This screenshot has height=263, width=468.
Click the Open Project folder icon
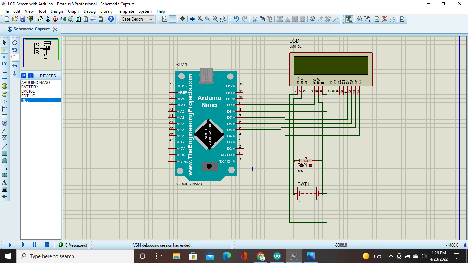[15, 19]
